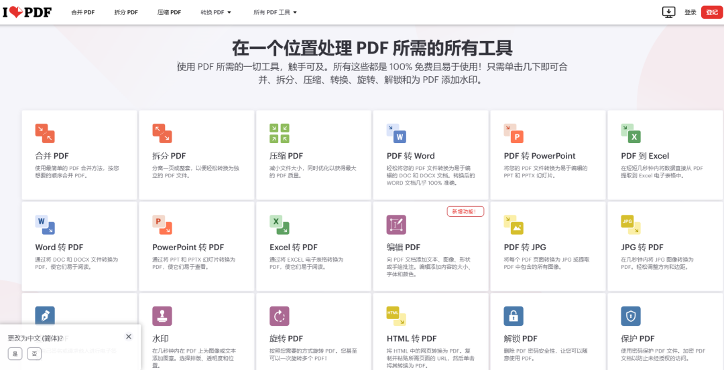
Task: Open 拆分 PDF in the top menu
Action: point(126,13)
